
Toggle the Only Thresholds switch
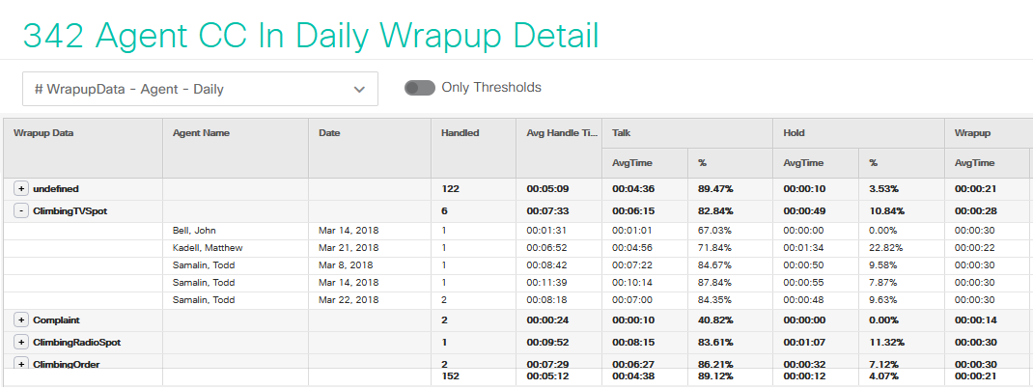tap(420, 88)
